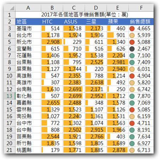
Task: Click the yellow circle icon beside 6,031
Action: tap(132, 69)
